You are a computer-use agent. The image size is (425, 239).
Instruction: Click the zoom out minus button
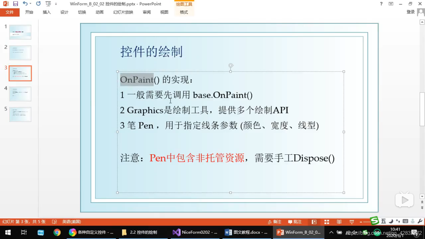[x=361, y=222]
